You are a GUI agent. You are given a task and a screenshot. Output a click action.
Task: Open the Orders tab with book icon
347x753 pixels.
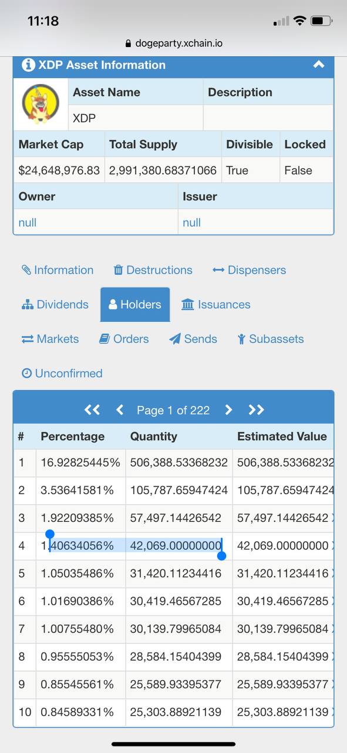click(124, 339)
